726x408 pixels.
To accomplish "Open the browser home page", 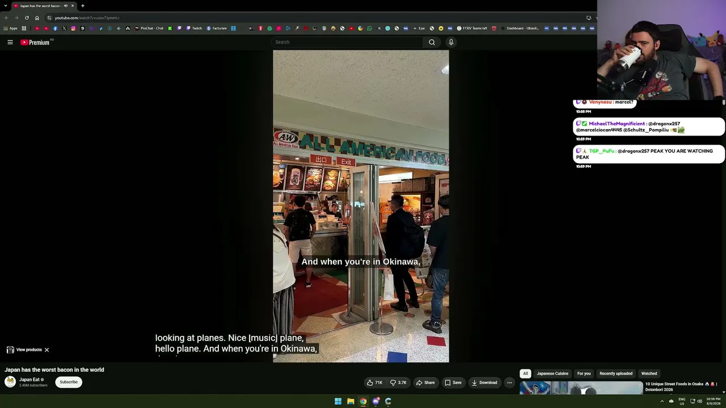I will (37, 18).
